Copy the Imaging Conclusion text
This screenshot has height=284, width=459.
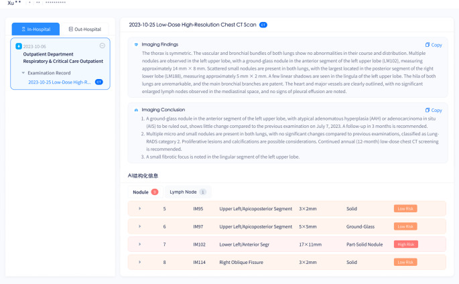[434, 111]
